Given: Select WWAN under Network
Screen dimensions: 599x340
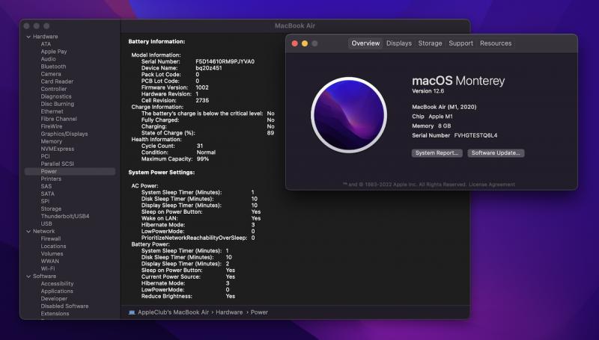Looking at the screenshot, I should coord(50,261).
